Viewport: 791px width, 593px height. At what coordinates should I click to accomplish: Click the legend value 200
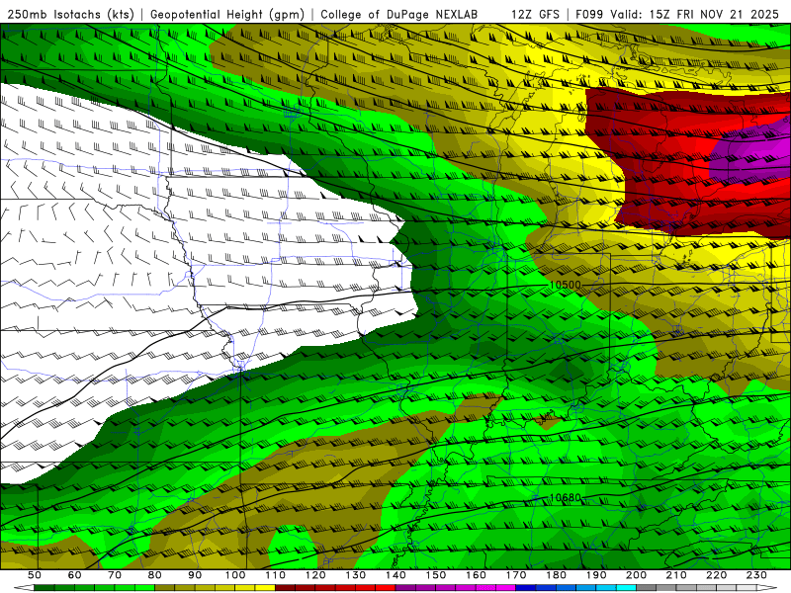(x=636, y=575)
